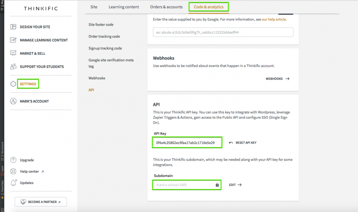Click the Manage Learning Content pencil icon
Screen dimensions: 358x212
tap(13, 40)
